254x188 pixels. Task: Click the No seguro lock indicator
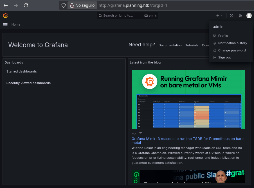(x=82, y=5)
